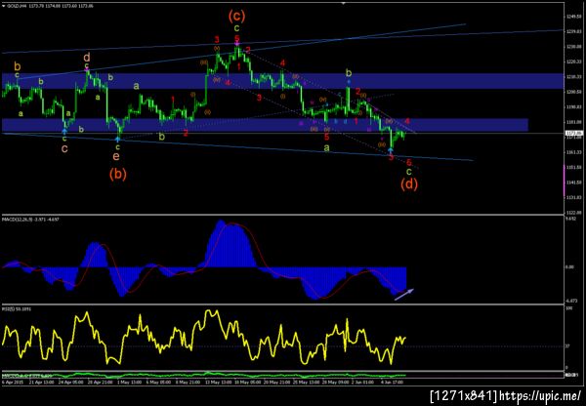Select the lower channel trendline
Screen dimensions: 586x406
237,146
